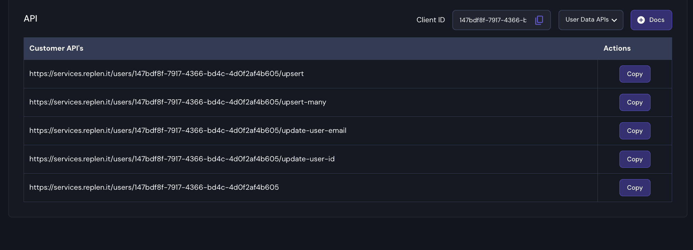This screenshot has height=250, width=693.
Task: Click the Customer API's column header
Action: coord(56,48)
